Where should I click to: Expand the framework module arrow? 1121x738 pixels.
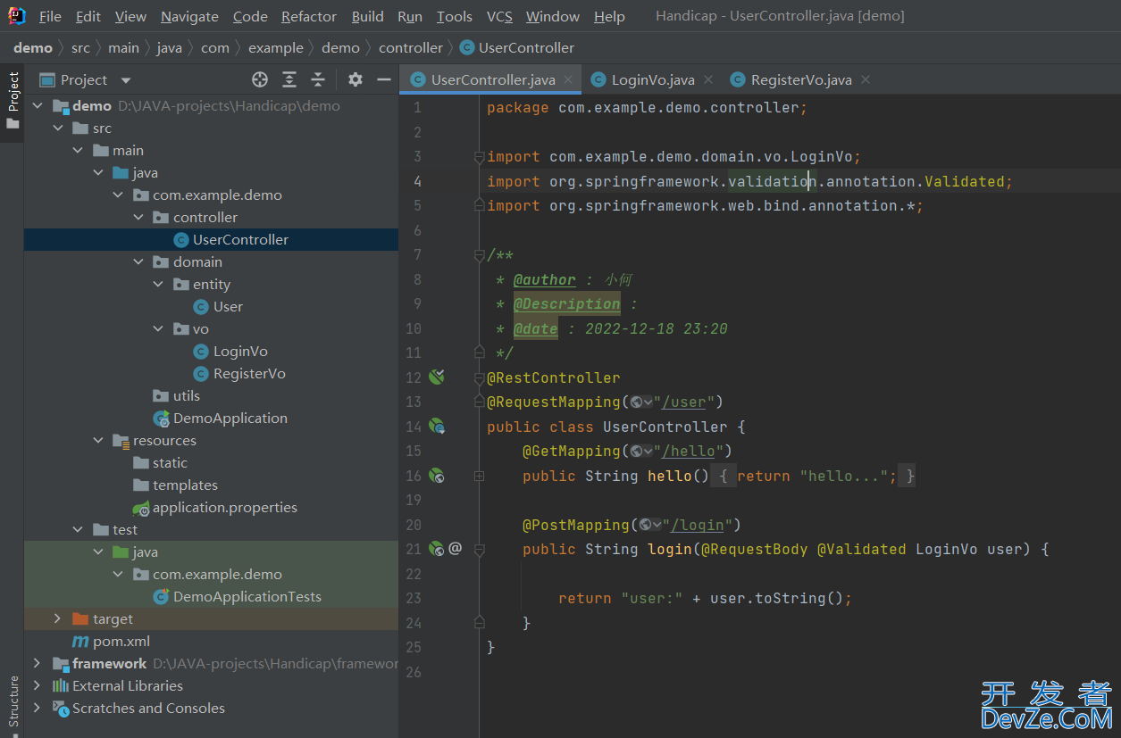[x=38, y=663]
